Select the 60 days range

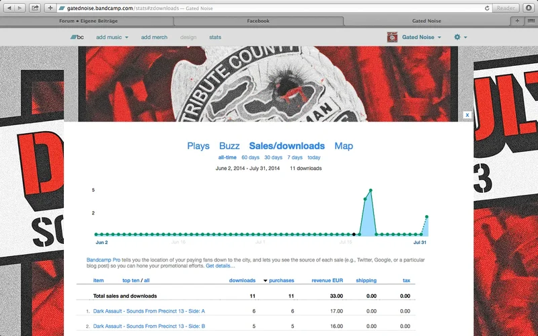coord(250,157)
